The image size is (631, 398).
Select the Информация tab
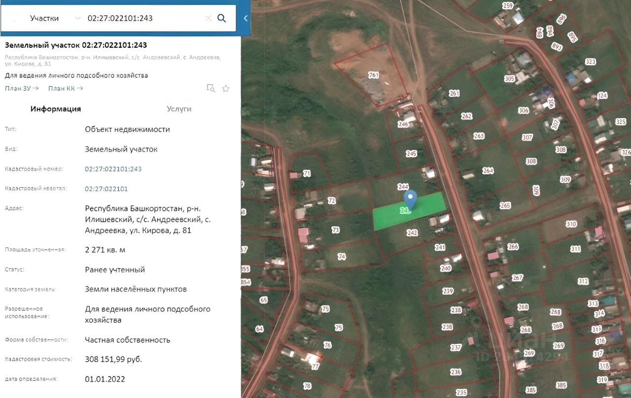[x=56, y=109]
